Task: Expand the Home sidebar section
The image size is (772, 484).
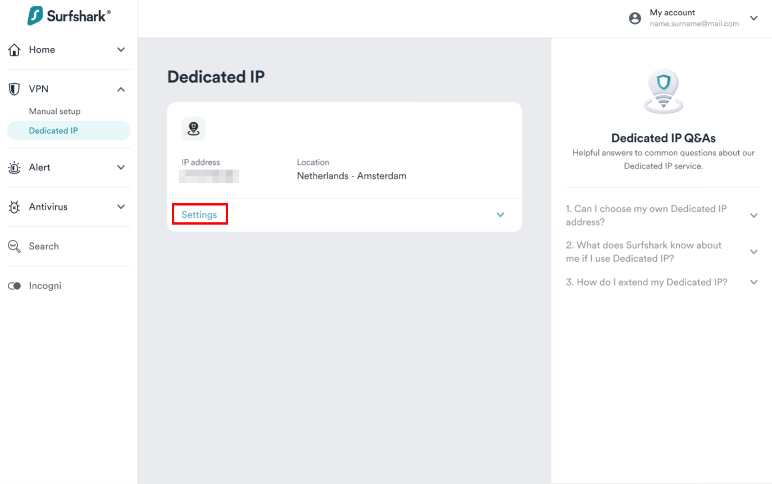Action: point(121,50)
